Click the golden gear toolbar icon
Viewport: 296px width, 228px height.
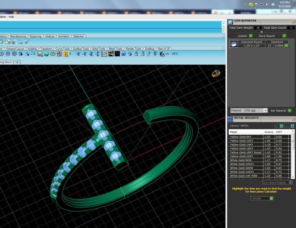tap(53, 54)
